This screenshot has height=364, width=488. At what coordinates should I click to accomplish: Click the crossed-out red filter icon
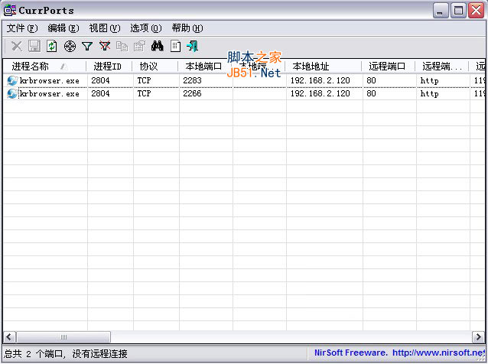pyautogui.click(x=105, y=46)
